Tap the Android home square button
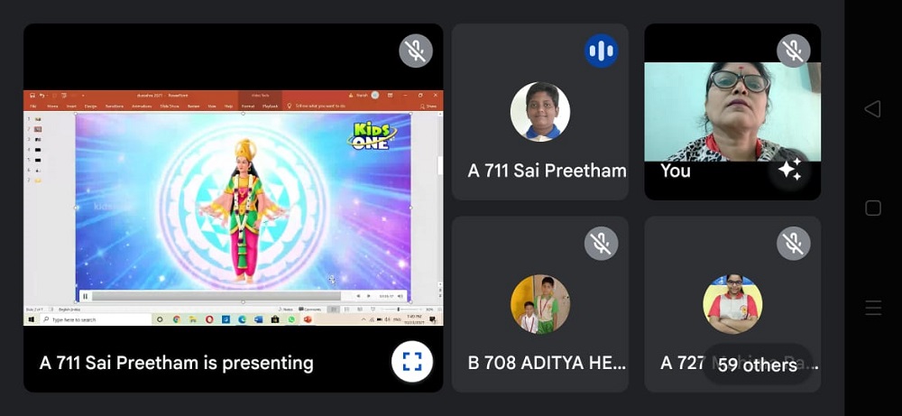Screen dimensions: 902x416 872,208
